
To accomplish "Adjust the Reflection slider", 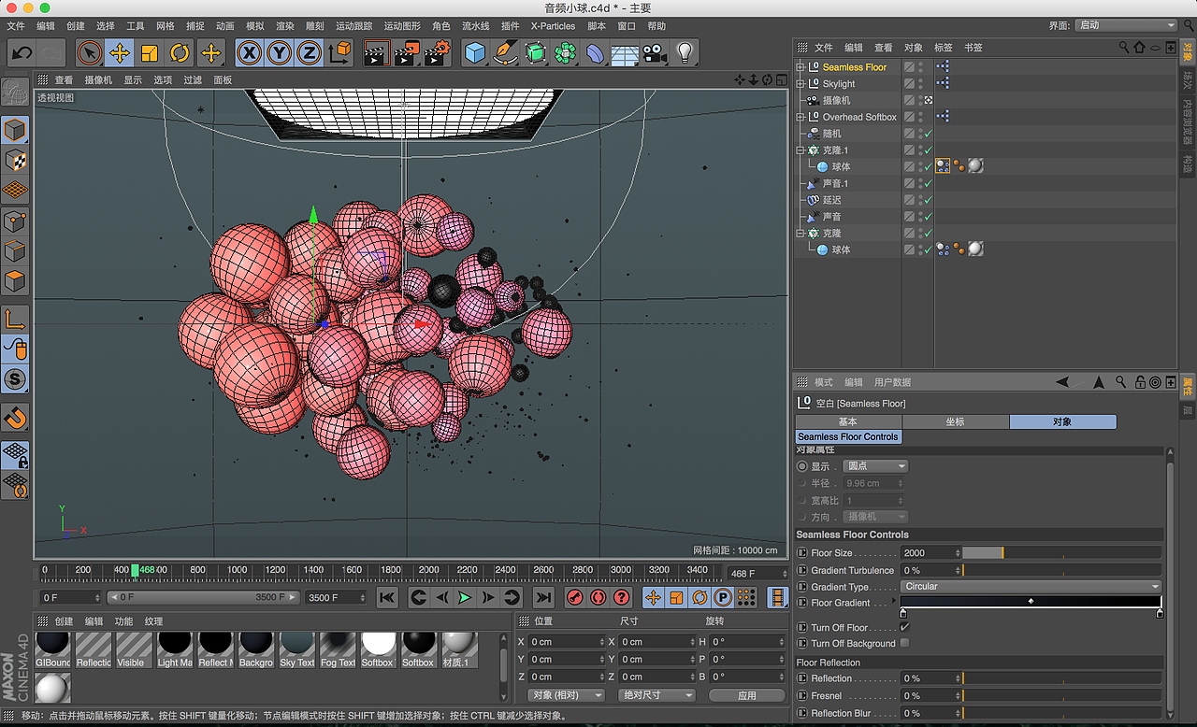I will point(1061,678).
